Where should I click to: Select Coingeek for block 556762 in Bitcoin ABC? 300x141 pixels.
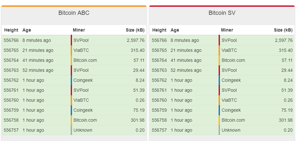click(x=83, y=80)
